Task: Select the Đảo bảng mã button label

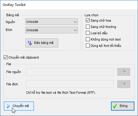Action: tap(44, 43)
